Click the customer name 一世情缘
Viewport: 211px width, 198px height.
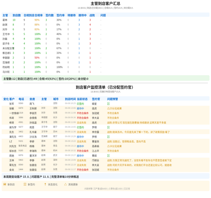[x=14, y=113]
